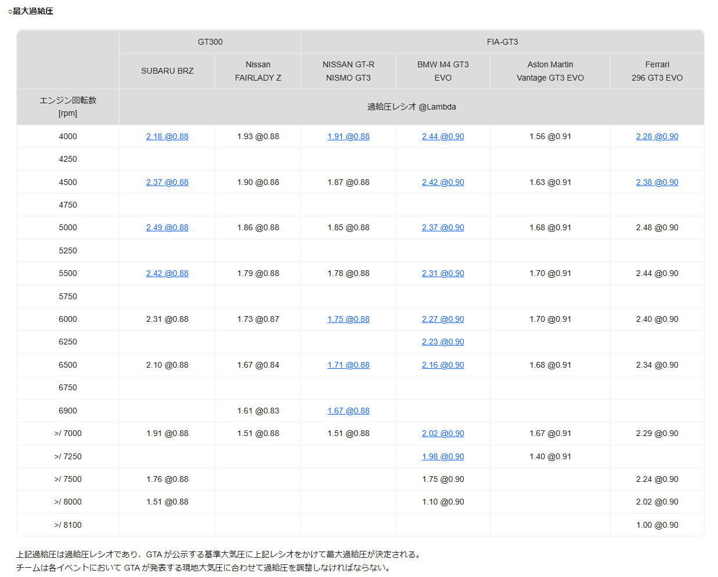The height and width of the screenshot is (577, 718).
Task: Click the 1.61 @0.83 cell
Action: (x=258, y=411)
